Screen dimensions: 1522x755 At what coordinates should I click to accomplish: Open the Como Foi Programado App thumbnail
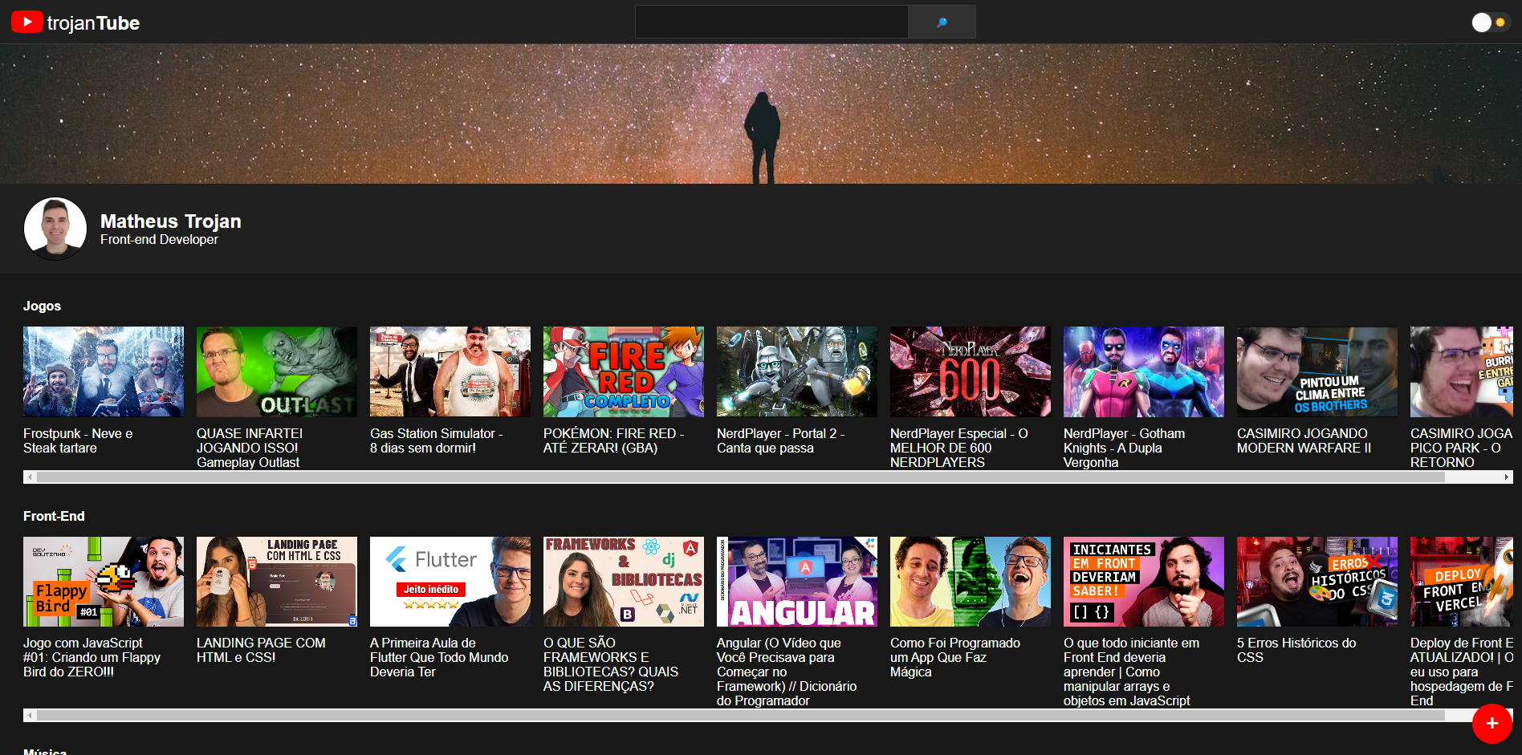pos(971,582)
